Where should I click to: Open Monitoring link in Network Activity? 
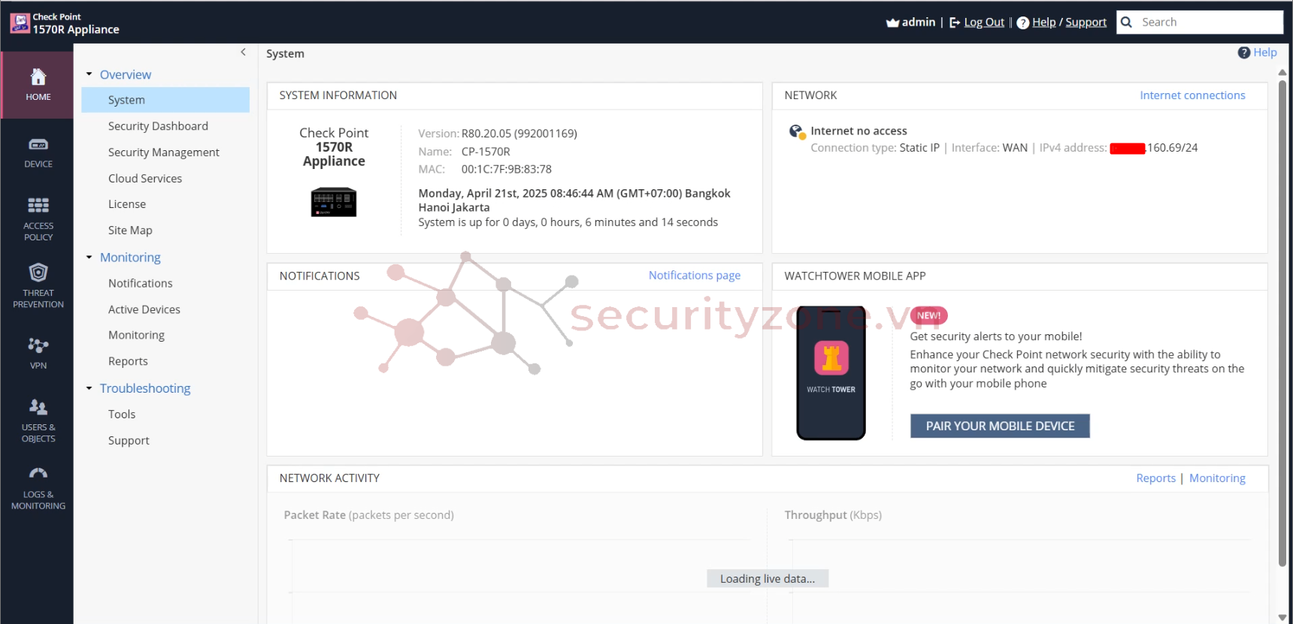[1217, 478]
